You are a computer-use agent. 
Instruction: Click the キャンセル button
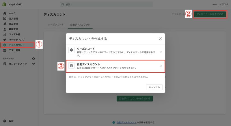(154, 87)
